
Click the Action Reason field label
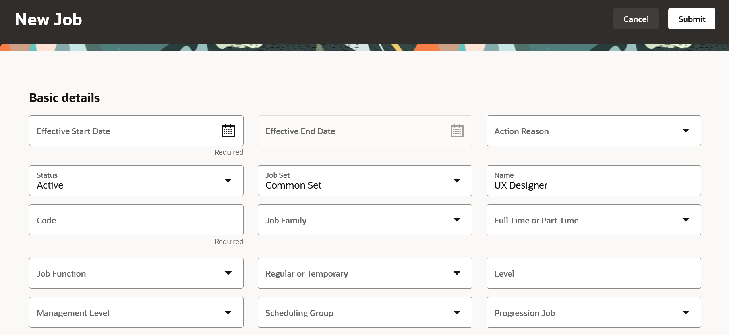coord(521,131)
